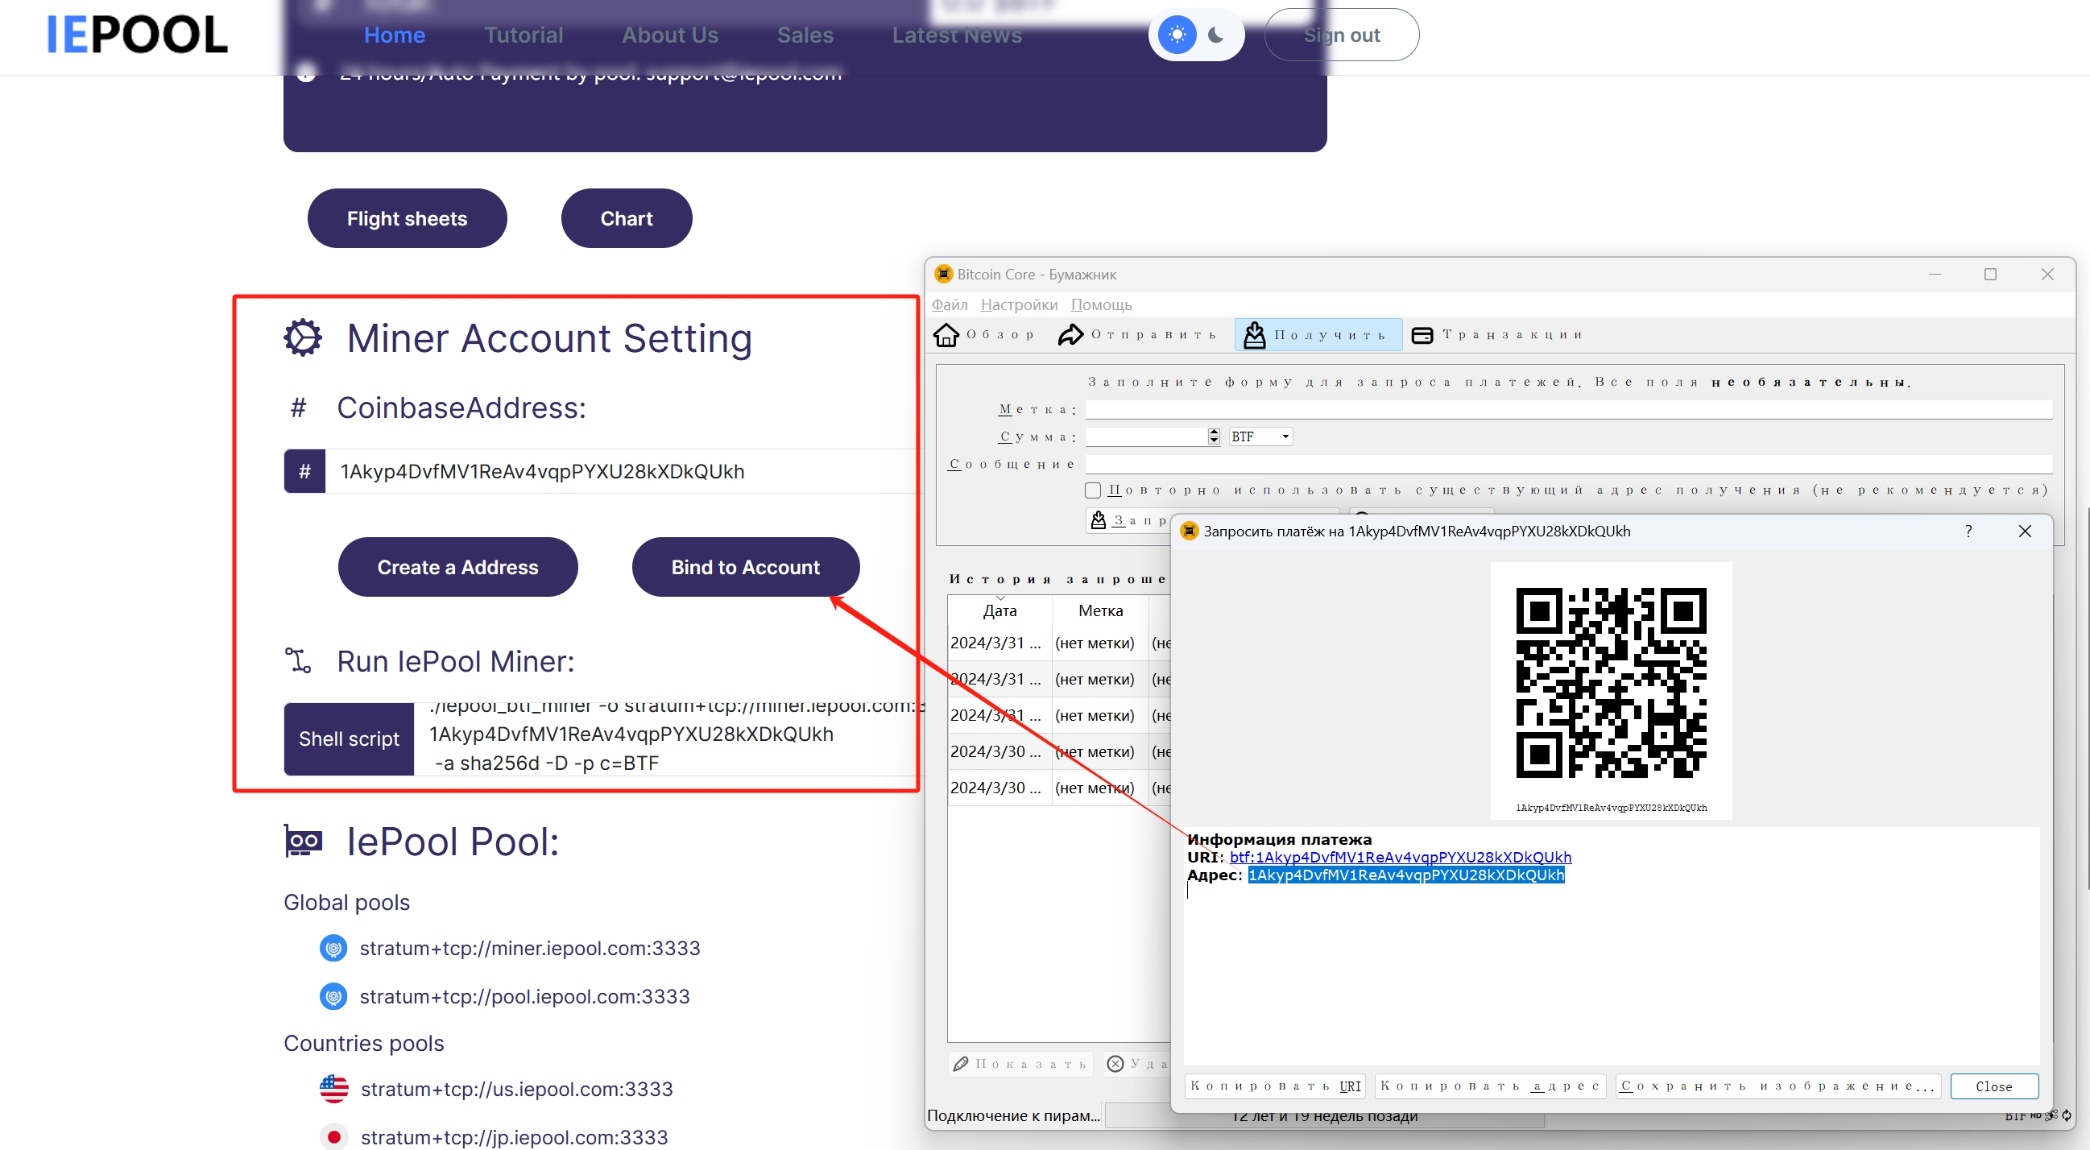Open About Us nav link
Viewport: 2090px width, 1150px height.
tap(670, 35)
